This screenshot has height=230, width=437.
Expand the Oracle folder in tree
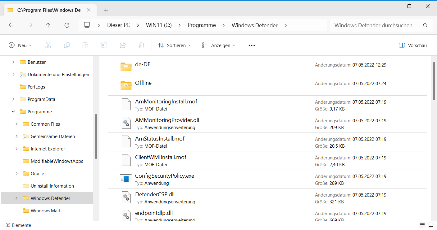pyautogui.click(x=16, y=174)
